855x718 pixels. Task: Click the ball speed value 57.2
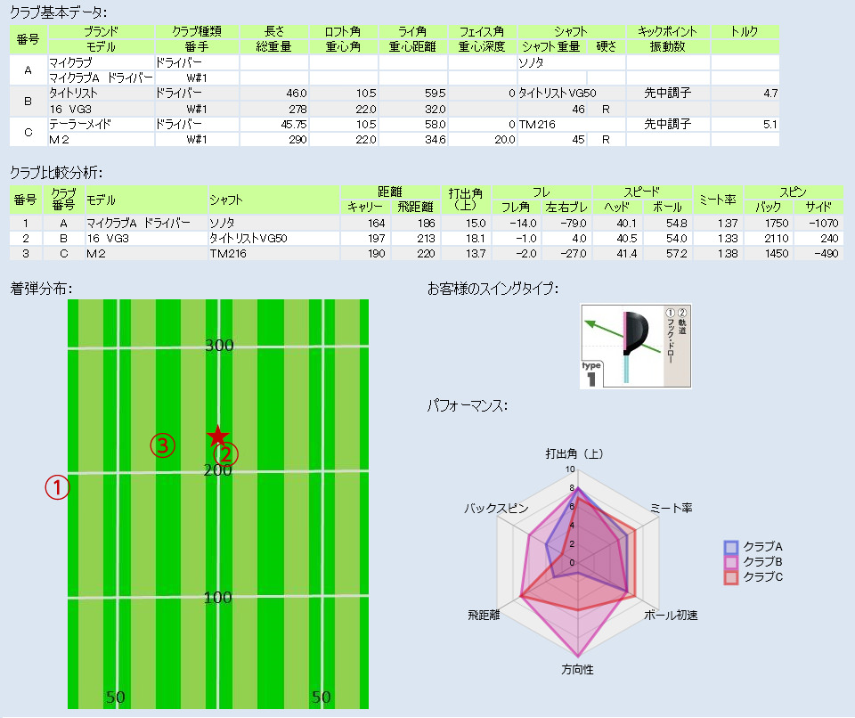[x=676, y=254]
